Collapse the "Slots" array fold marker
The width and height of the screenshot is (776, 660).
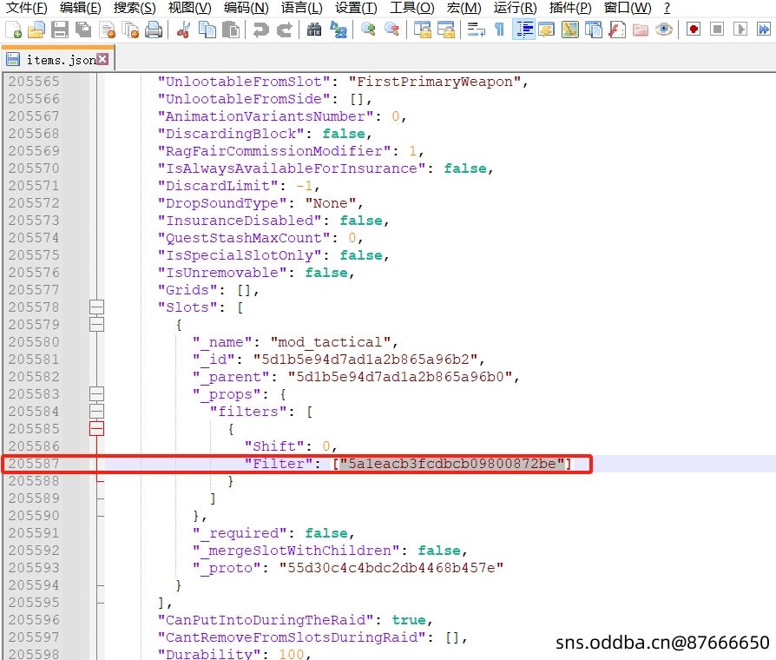96,307
